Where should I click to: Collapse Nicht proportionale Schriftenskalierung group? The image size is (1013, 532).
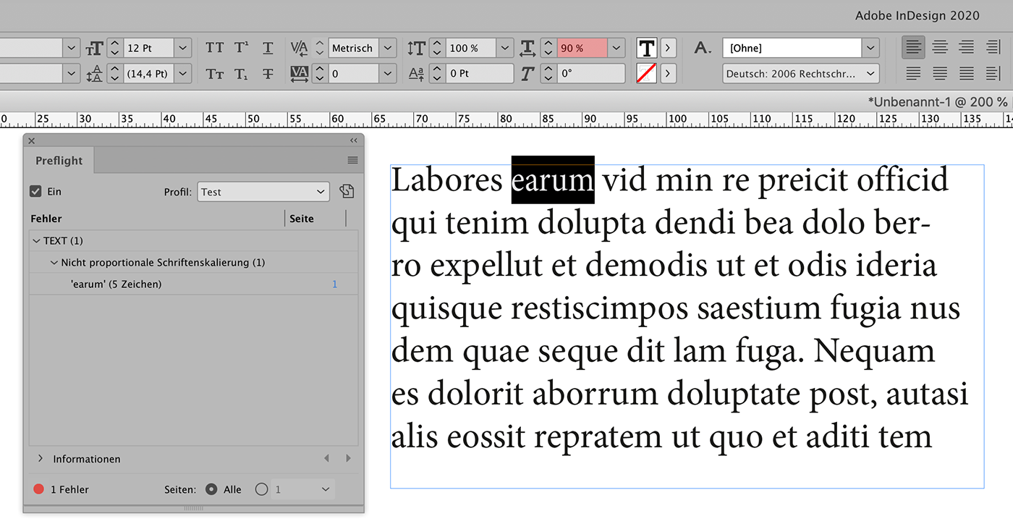tap(54, 263)
